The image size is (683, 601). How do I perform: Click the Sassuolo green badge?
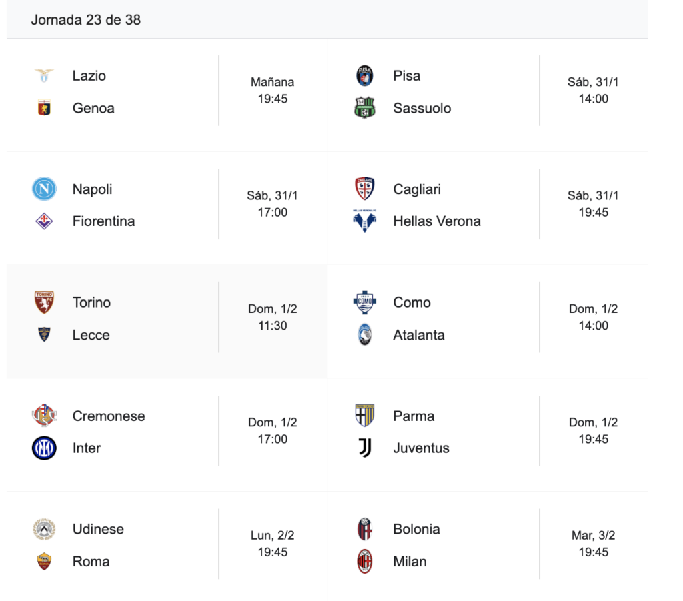click(x=364, y=108)
